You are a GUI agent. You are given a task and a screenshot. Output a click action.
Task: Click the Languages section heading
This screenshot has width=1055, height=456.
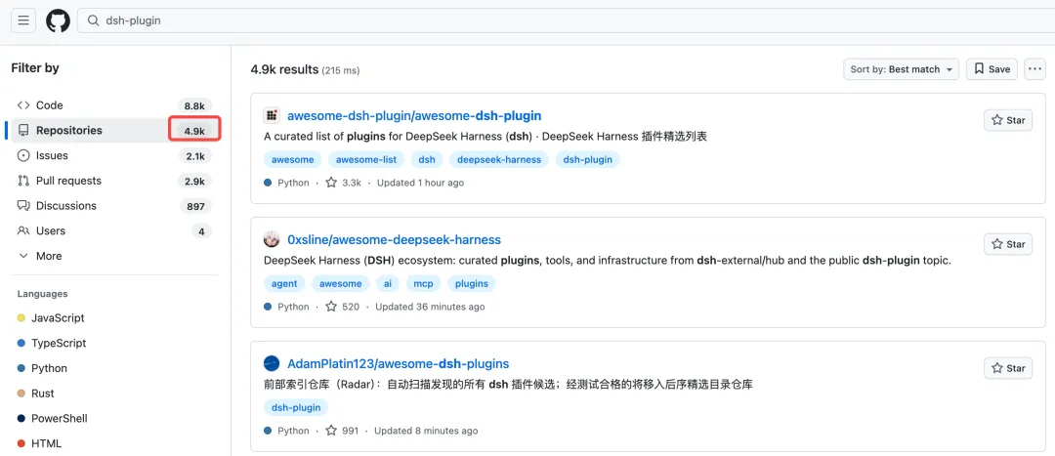(x=42, y=294)
